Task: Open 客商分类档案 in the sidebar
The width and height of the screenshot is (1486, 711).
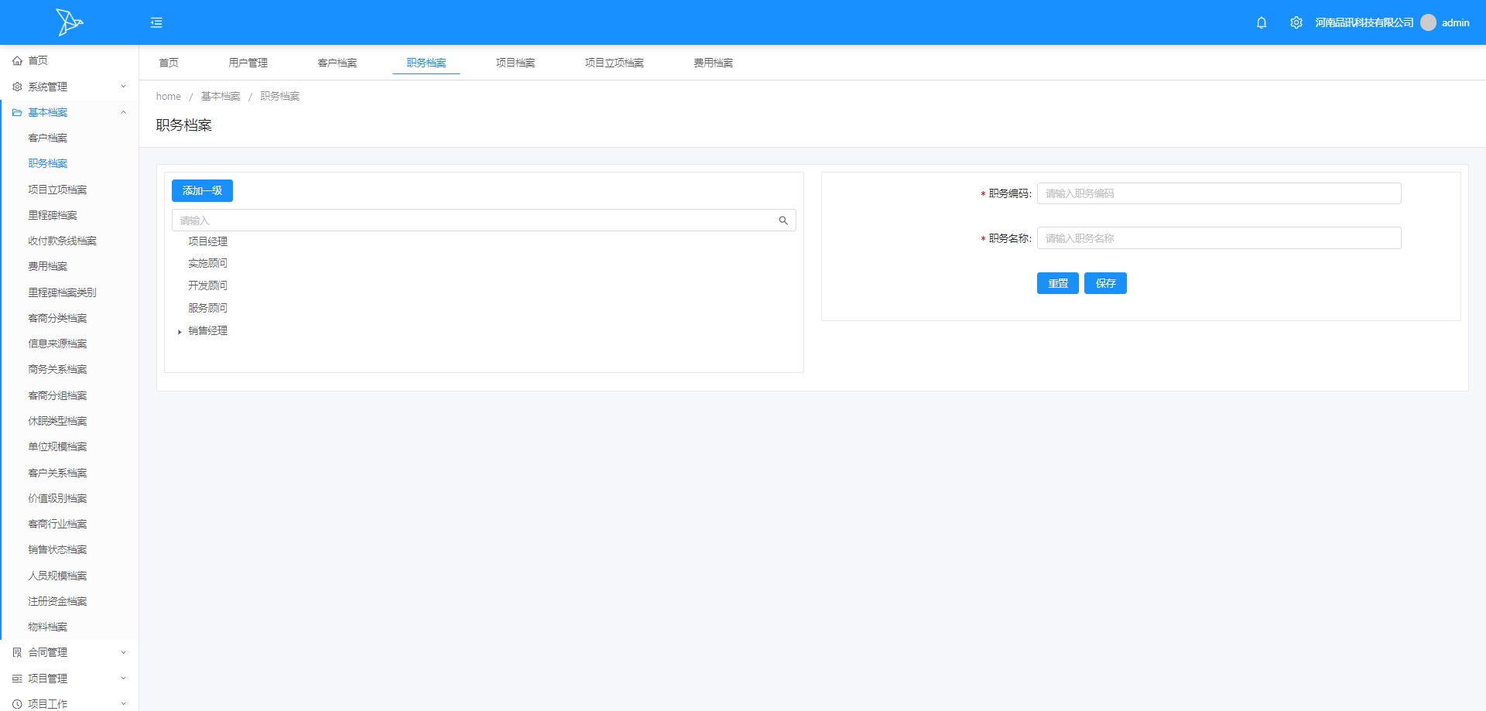Action: click(58, 318)
